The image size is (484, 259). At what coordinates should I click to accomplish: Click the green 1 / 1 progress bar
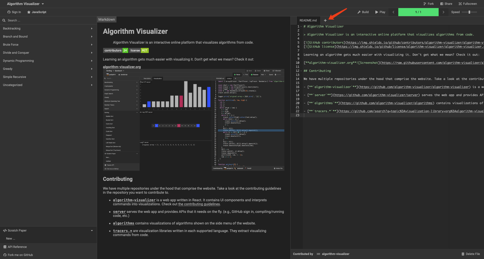pos(418,12)
